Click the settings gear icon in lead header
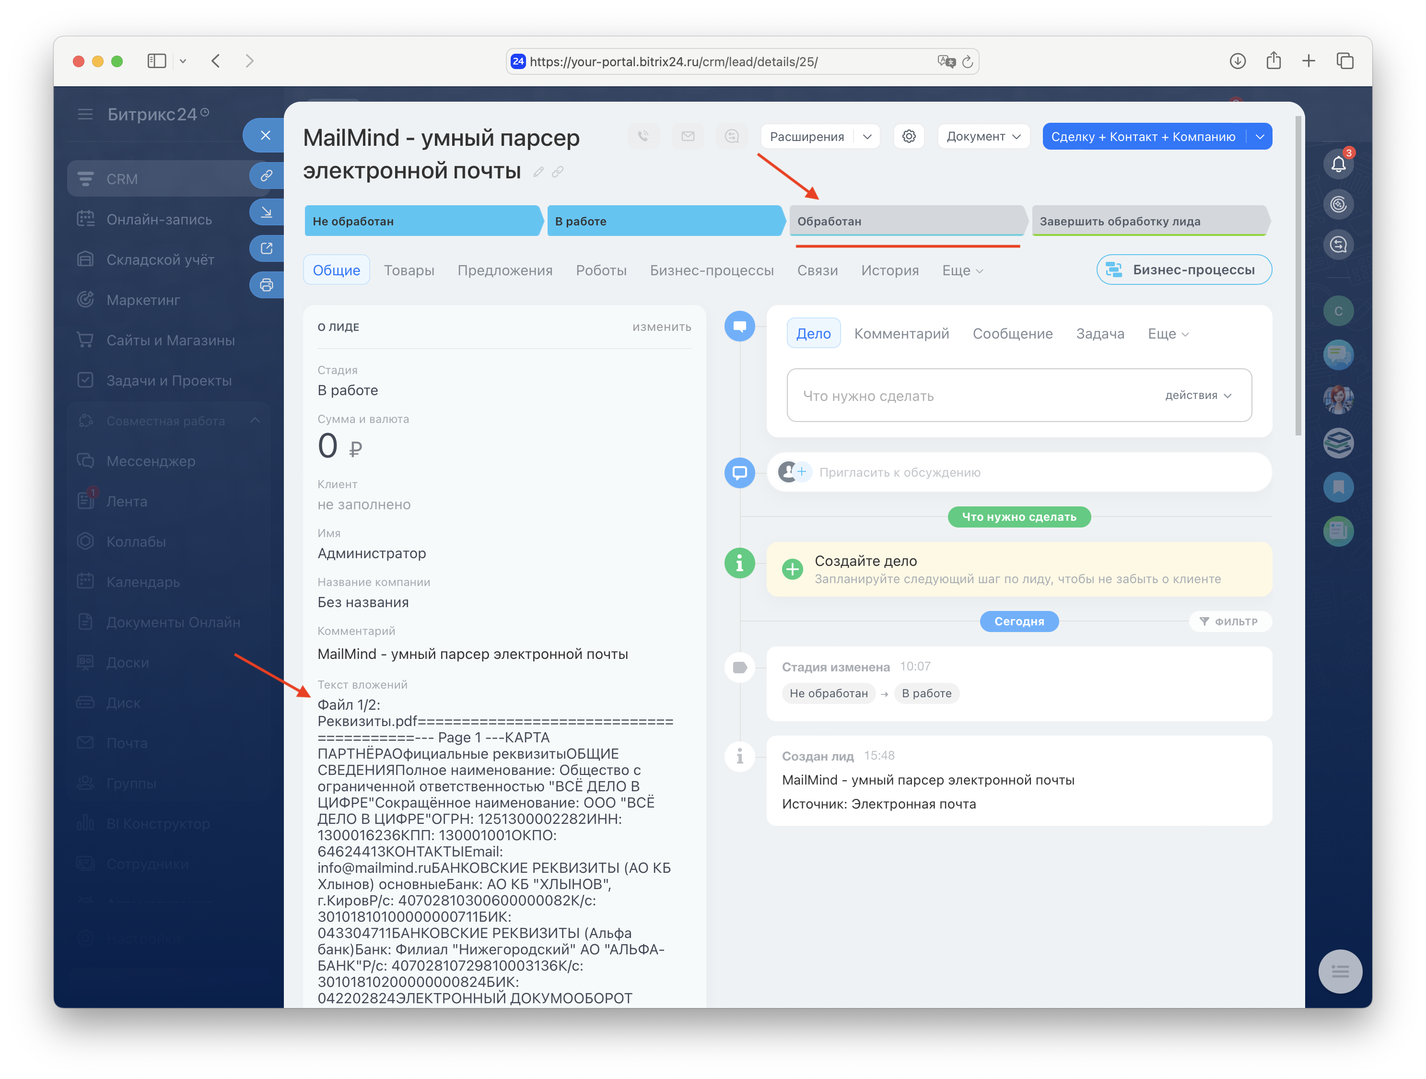The image size is (1426, 1079). [909, 137]
